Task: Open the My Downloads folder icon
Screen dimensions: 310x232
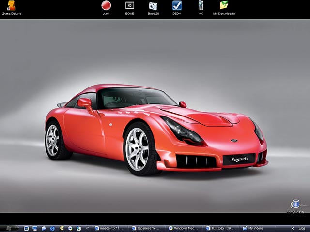Action: [224, 8]
